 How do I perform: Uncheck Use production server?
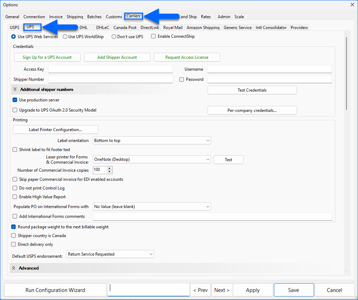pyautogui.click(x=15, y=100)
